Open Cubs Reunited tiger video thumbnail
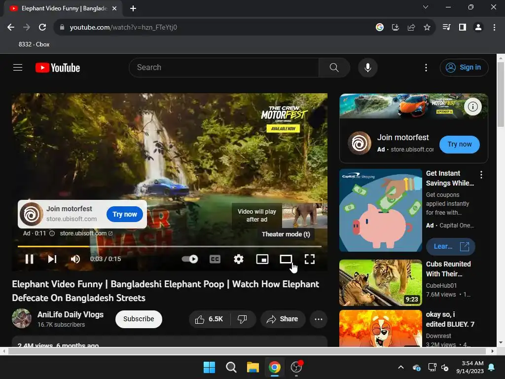 (x=380, y=283)
